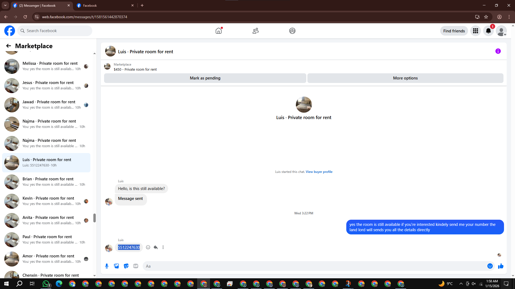React to Luis's phone number message

148,247
